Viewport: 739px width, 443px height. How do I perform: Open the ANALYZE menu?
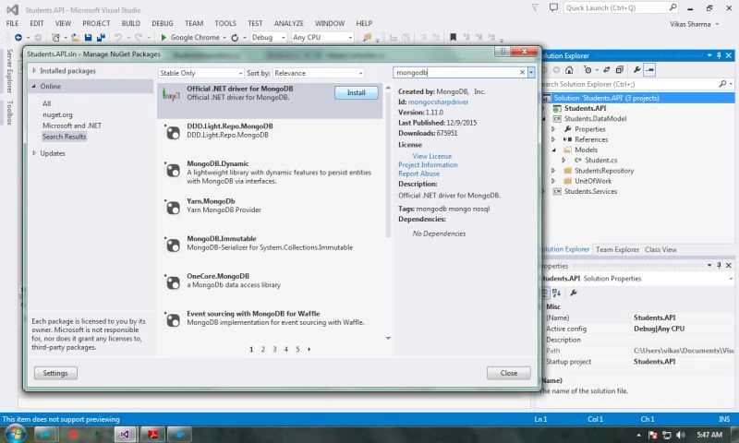coord(289,23)
